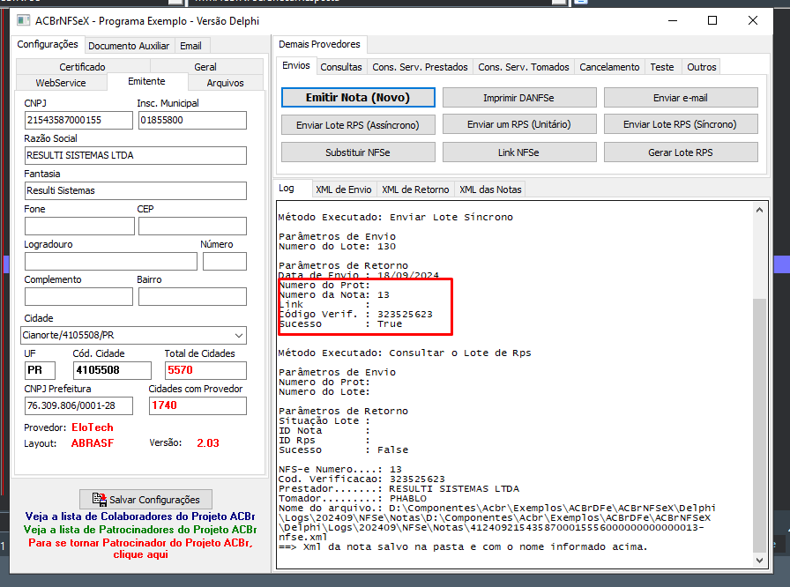The width and height of the screenshot is (790, 587).
Task: Click Emitir Nota (Novo) button
Action: 358,98
